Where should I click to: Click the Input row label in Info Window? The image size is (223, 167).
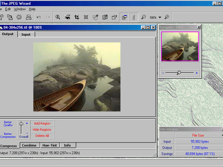[x=167, y=142]
